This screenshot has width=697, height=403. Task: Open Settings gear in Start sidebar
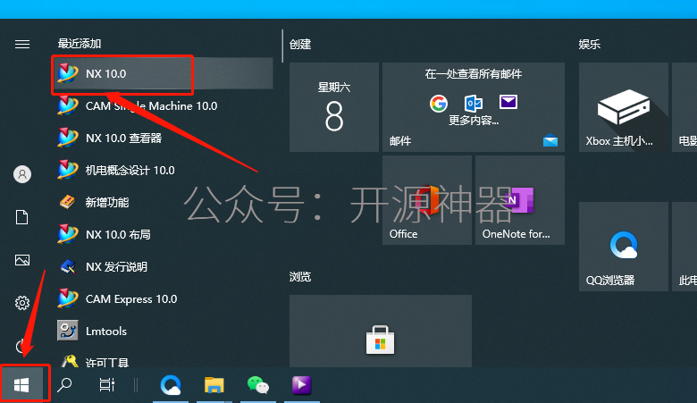tap(22, 303)
